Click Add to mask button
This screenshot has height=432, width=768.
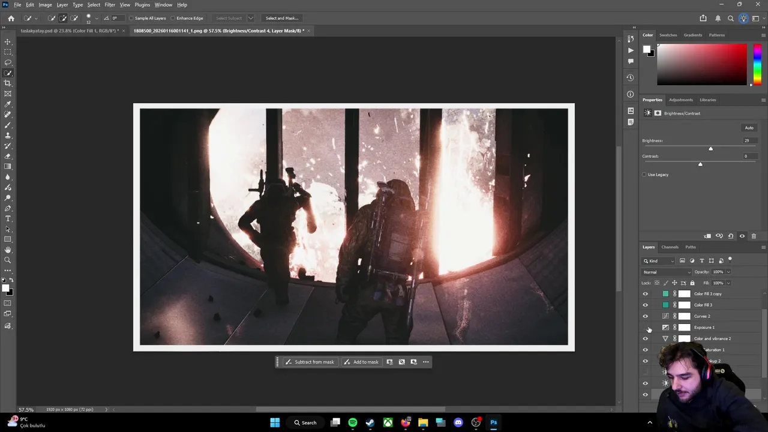click(x=361, y=362)
